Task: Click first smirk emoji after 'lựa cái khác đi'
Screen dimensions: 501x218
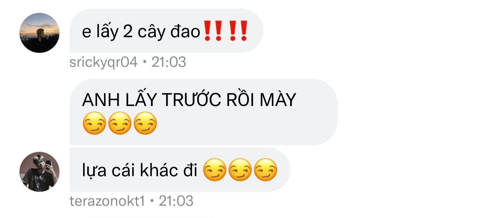Action: [214, 170]
